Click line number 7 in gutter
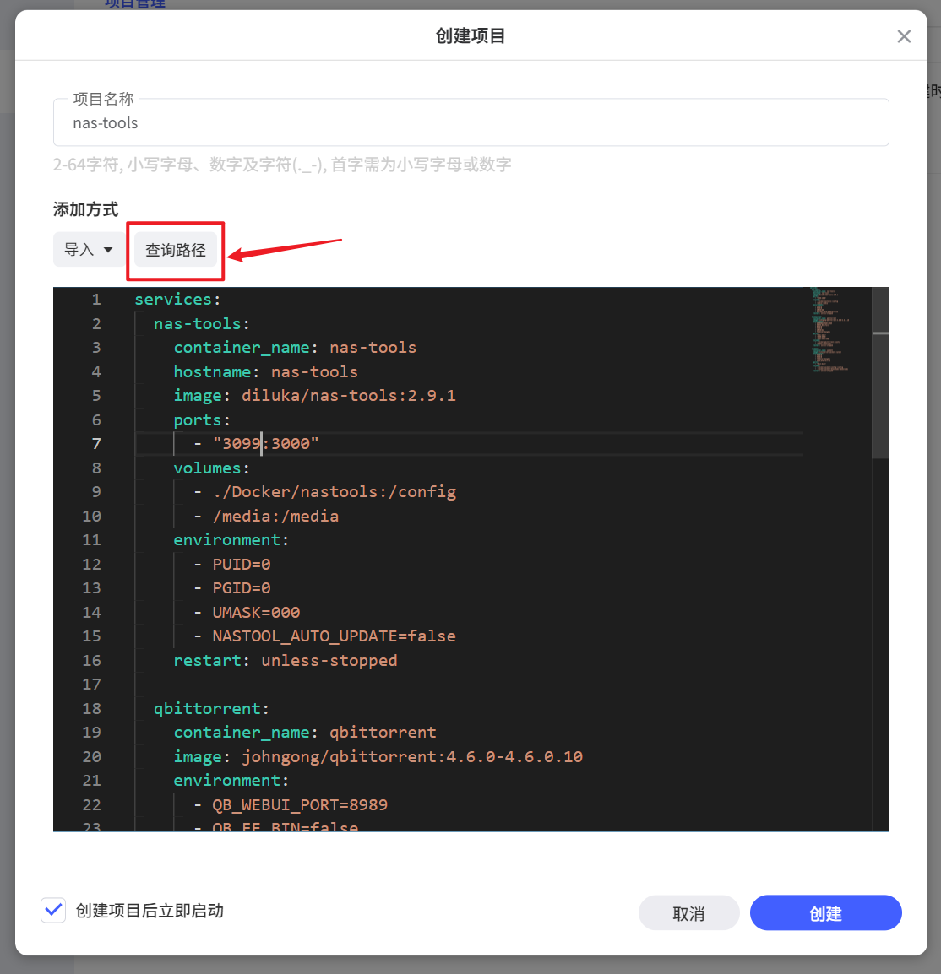This screenshot has width=941, height=974. (x=96, y=443)
